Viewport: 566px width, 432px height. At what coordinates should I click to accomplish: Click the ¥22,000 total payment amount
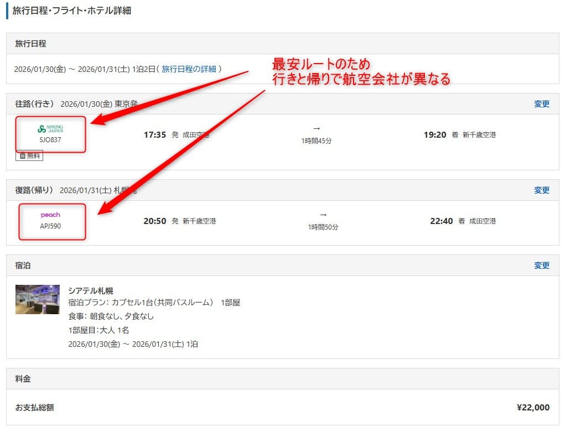pyautogui.click(x=533, y=408)
